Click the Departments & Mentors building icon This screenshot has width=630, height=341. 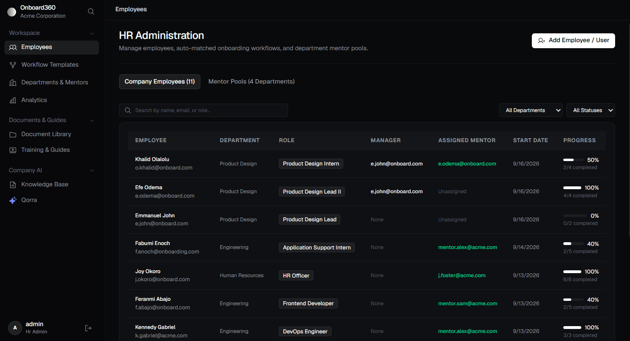[x=13, y=83]
